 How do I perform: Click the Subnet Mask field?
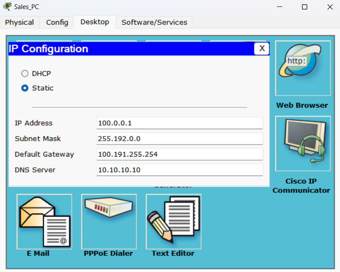click(x=180, y=139)
